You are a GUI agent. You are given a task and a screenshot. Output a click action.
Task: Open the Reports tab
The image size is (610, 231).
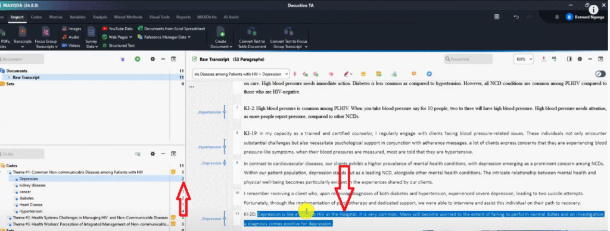point(183,17)
